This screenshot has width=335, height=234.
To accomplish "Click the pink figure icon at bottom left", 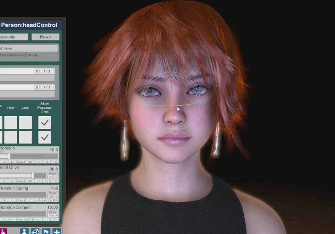I will click(x=3, y=231).
